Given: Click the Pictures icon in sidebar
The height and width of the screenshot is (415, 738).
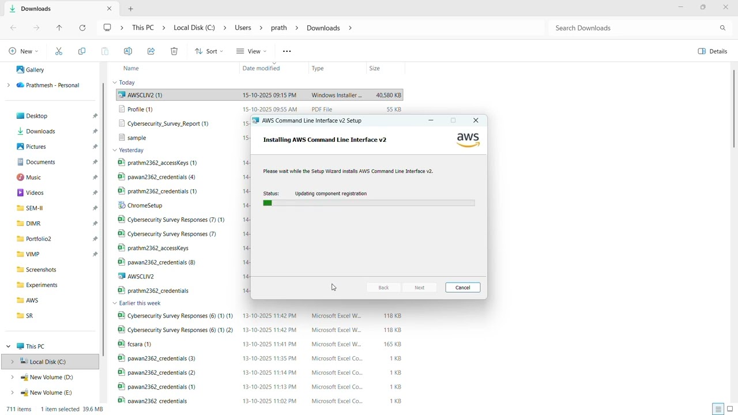Looking at the screenshot, I should click(21, 146).
